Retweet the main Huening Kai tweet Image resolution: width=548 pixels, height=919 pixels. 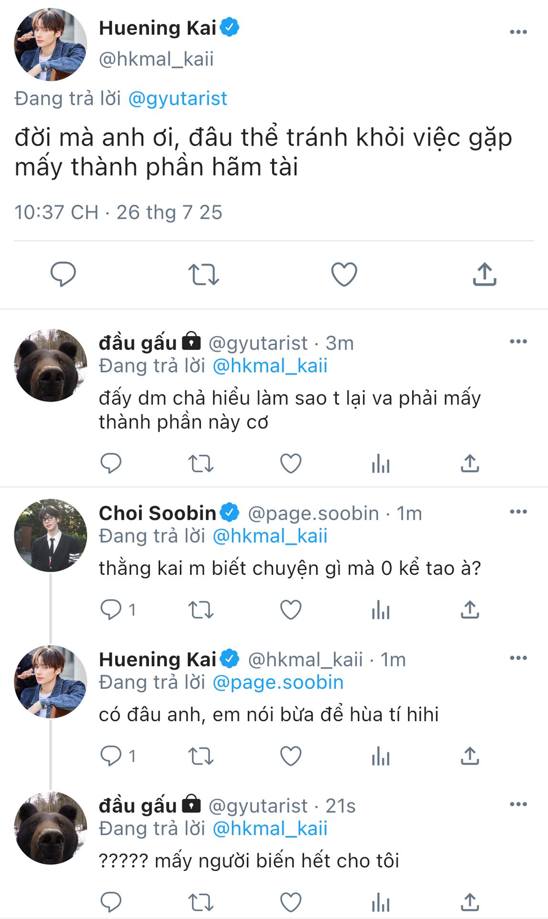203,275
